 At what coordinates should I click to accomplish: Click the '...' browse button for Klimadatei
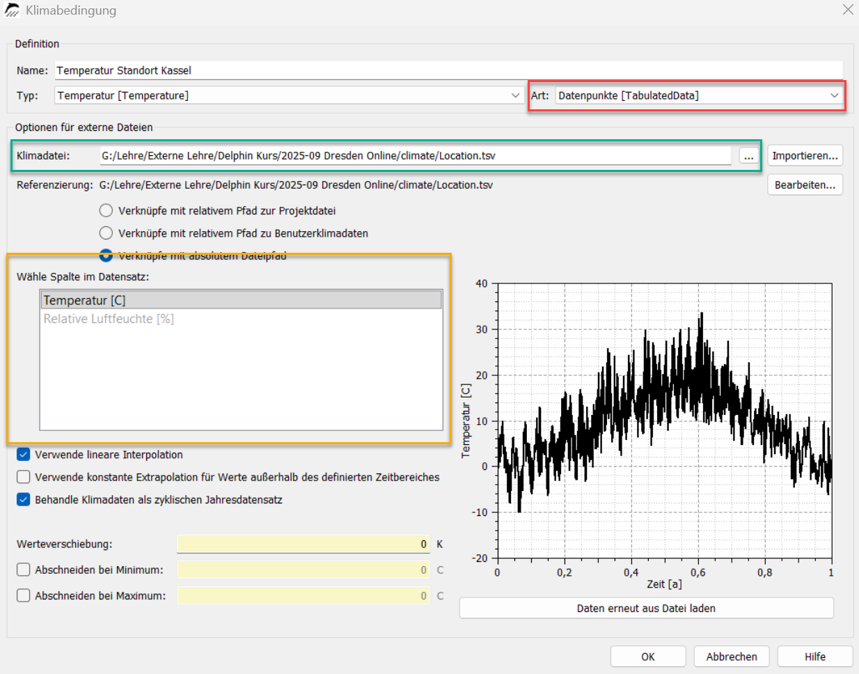click(749, 156)
